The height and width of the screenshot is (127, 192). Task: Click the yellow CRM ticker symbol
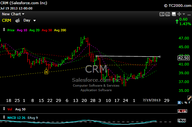7,21
